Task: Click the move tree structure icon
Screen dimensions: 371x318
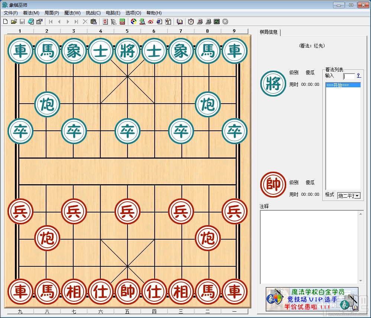Action: tap(114, 22)
